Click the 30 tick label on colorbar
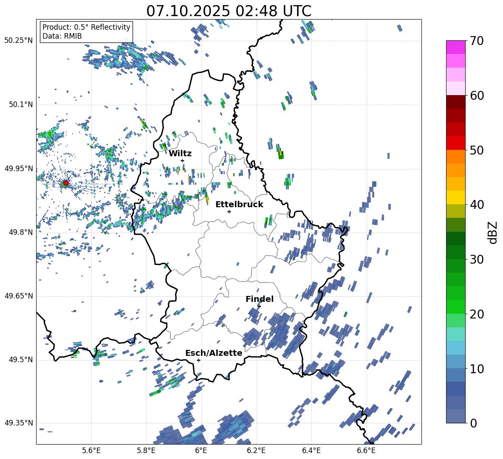The width and height of the screenshot is (503, 459). coord(476,259)
